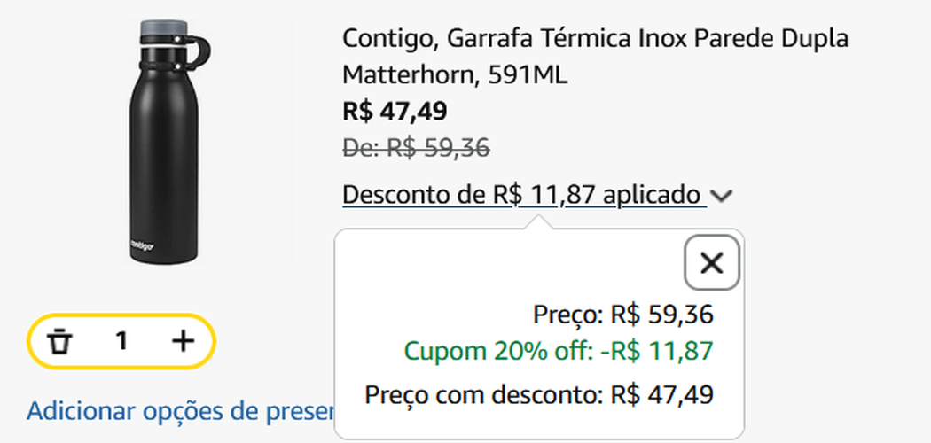Click the carry handle on the bottle
Image resolution: width=931 pixels, height=443 pixels.
200,52
